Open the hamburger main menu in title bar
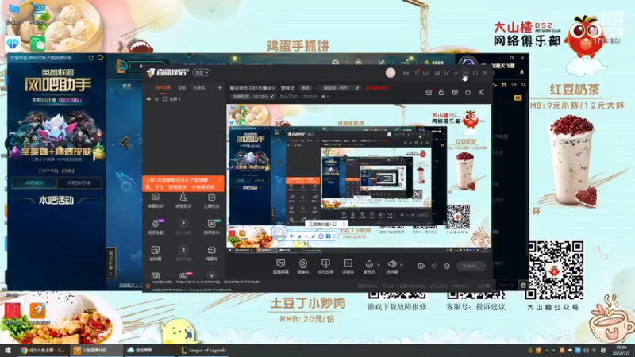 coord(456,73)
